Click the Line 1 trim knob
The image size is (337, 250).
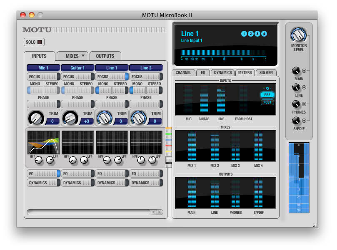click(x=105, y=118)
